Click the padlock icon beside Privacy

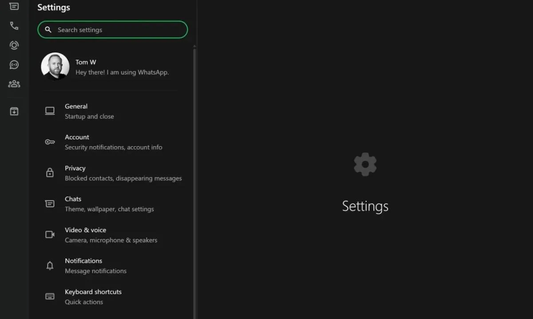(50, 173)
